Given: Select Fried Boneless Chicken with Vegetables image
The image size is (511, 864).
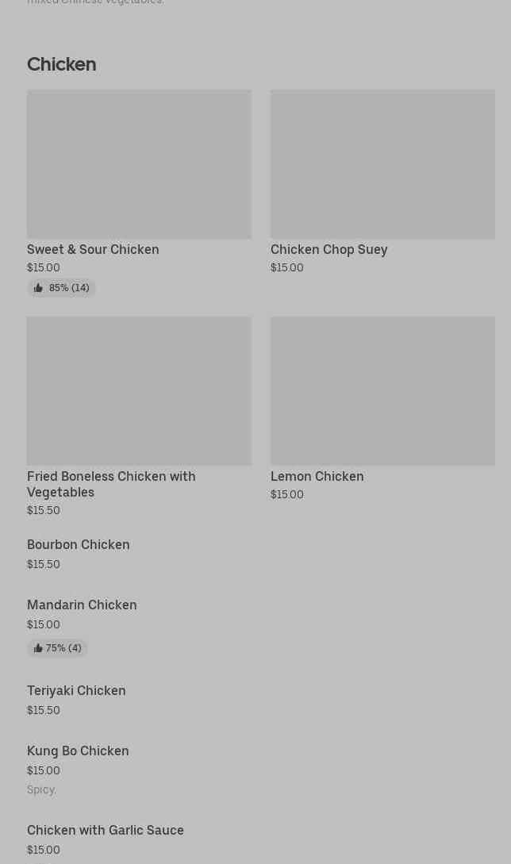Looking at the screenshot, I should [x=139, y=391].
